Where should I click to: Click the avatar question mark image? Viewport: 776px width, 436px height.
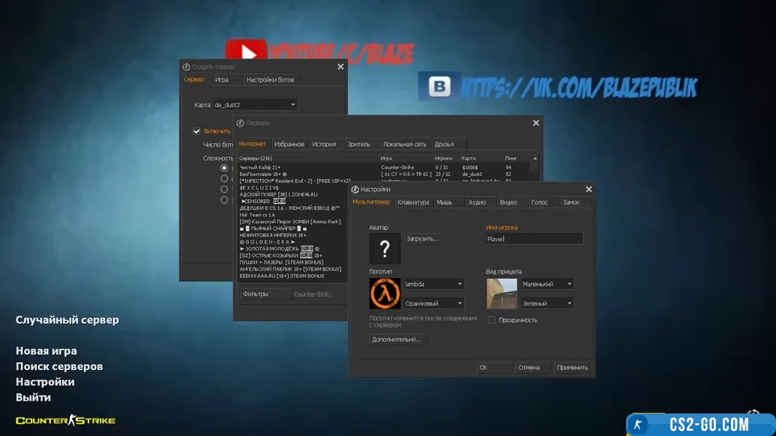pos(385,248)
